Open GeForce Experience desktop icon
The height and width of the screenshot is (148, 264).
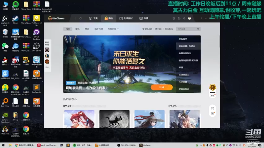[x=5, y=118]
